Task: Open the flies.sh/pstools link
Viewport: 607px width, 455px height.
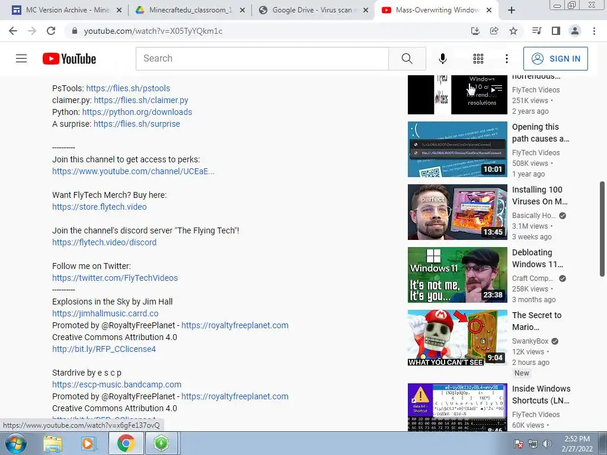Action: 128,88
